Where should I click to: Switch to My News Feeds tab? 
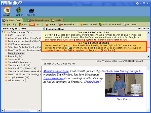click(12, 20)
